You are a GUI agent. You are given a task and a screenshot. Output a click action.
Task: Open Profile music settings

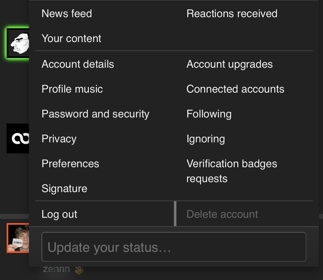(x=72, y=89)
